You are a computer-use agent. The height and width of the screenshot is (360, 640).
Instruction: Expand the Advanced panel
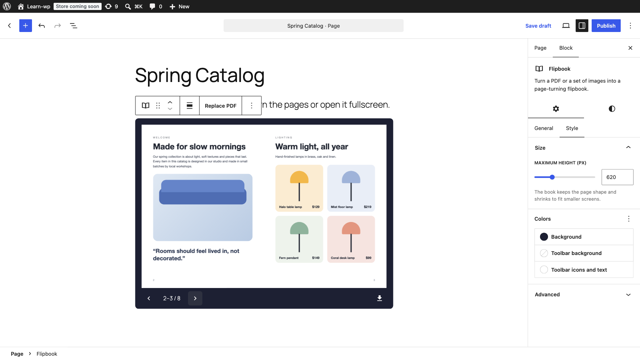pos(584,295)
